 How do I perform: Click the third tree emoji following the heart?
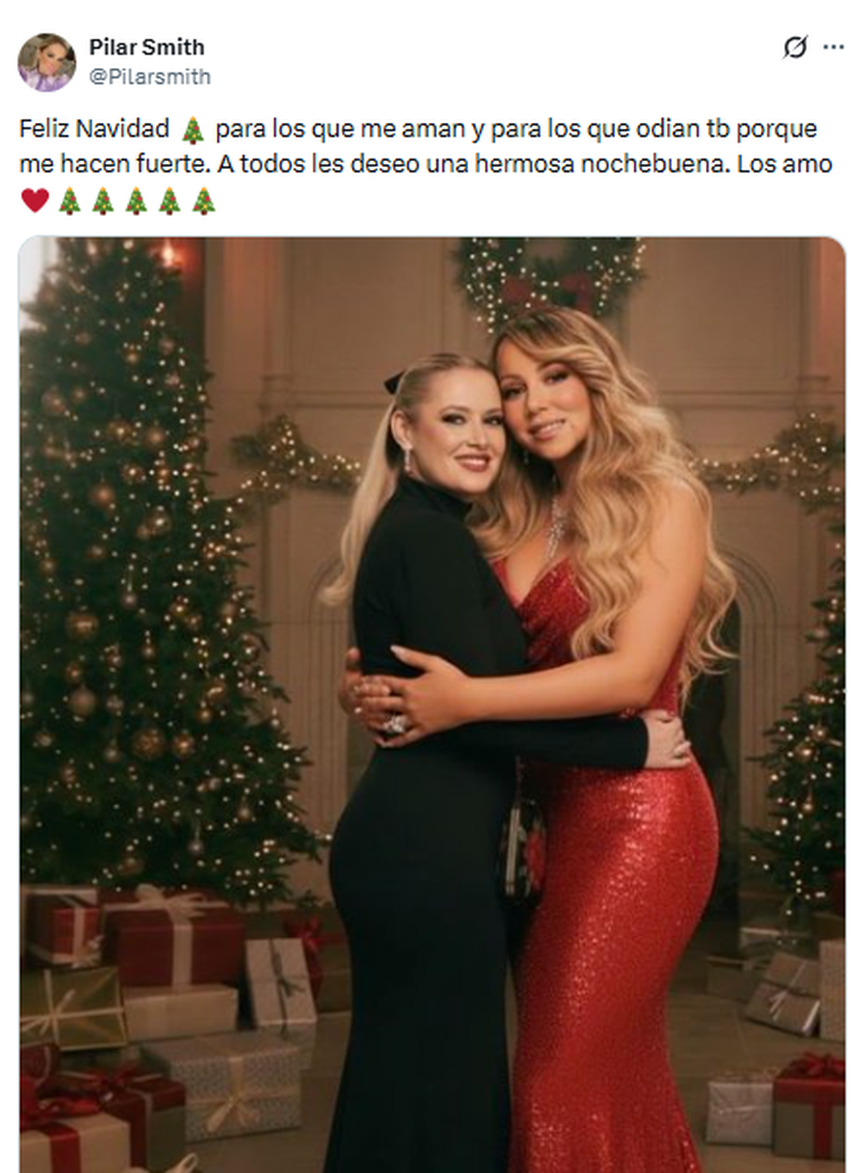(x=137, y=201)
